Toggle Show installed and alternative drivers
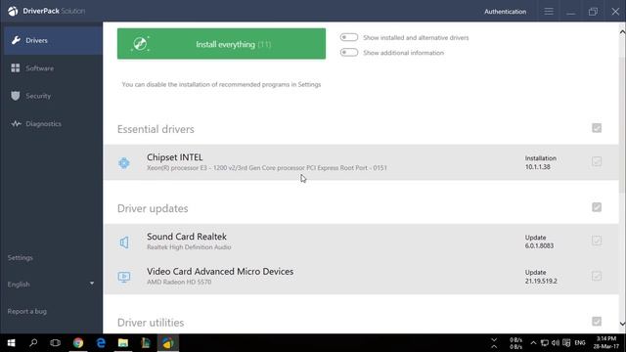The image size is (626, 352). 349,37
